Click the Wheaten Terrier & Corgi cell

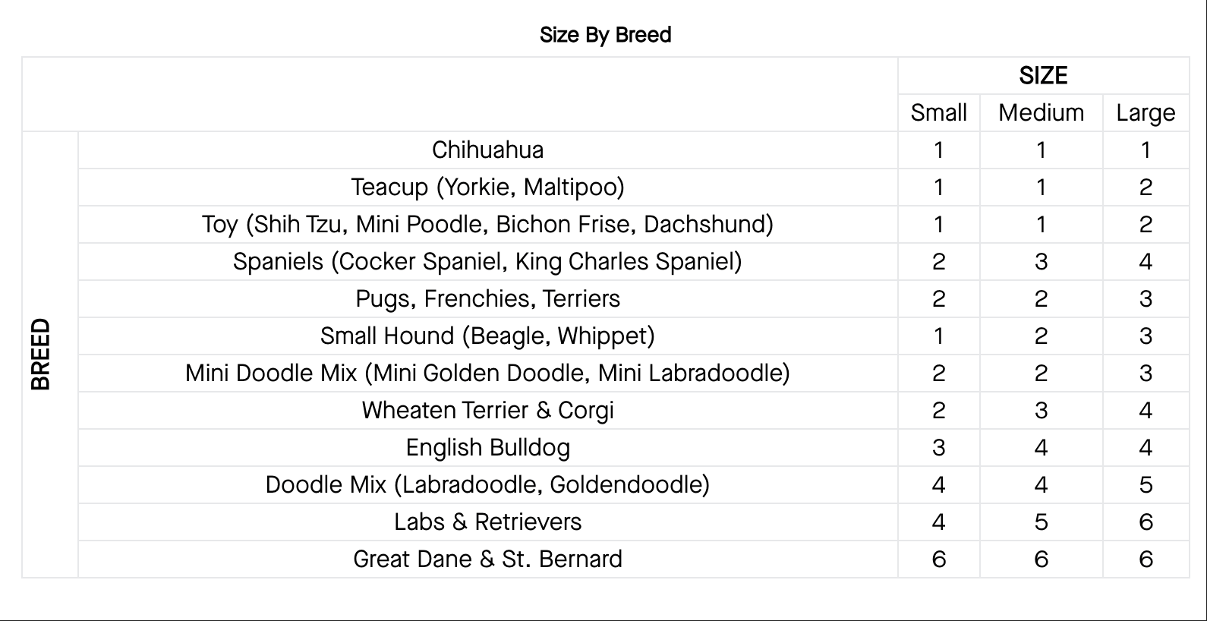[x=487, y=410]
